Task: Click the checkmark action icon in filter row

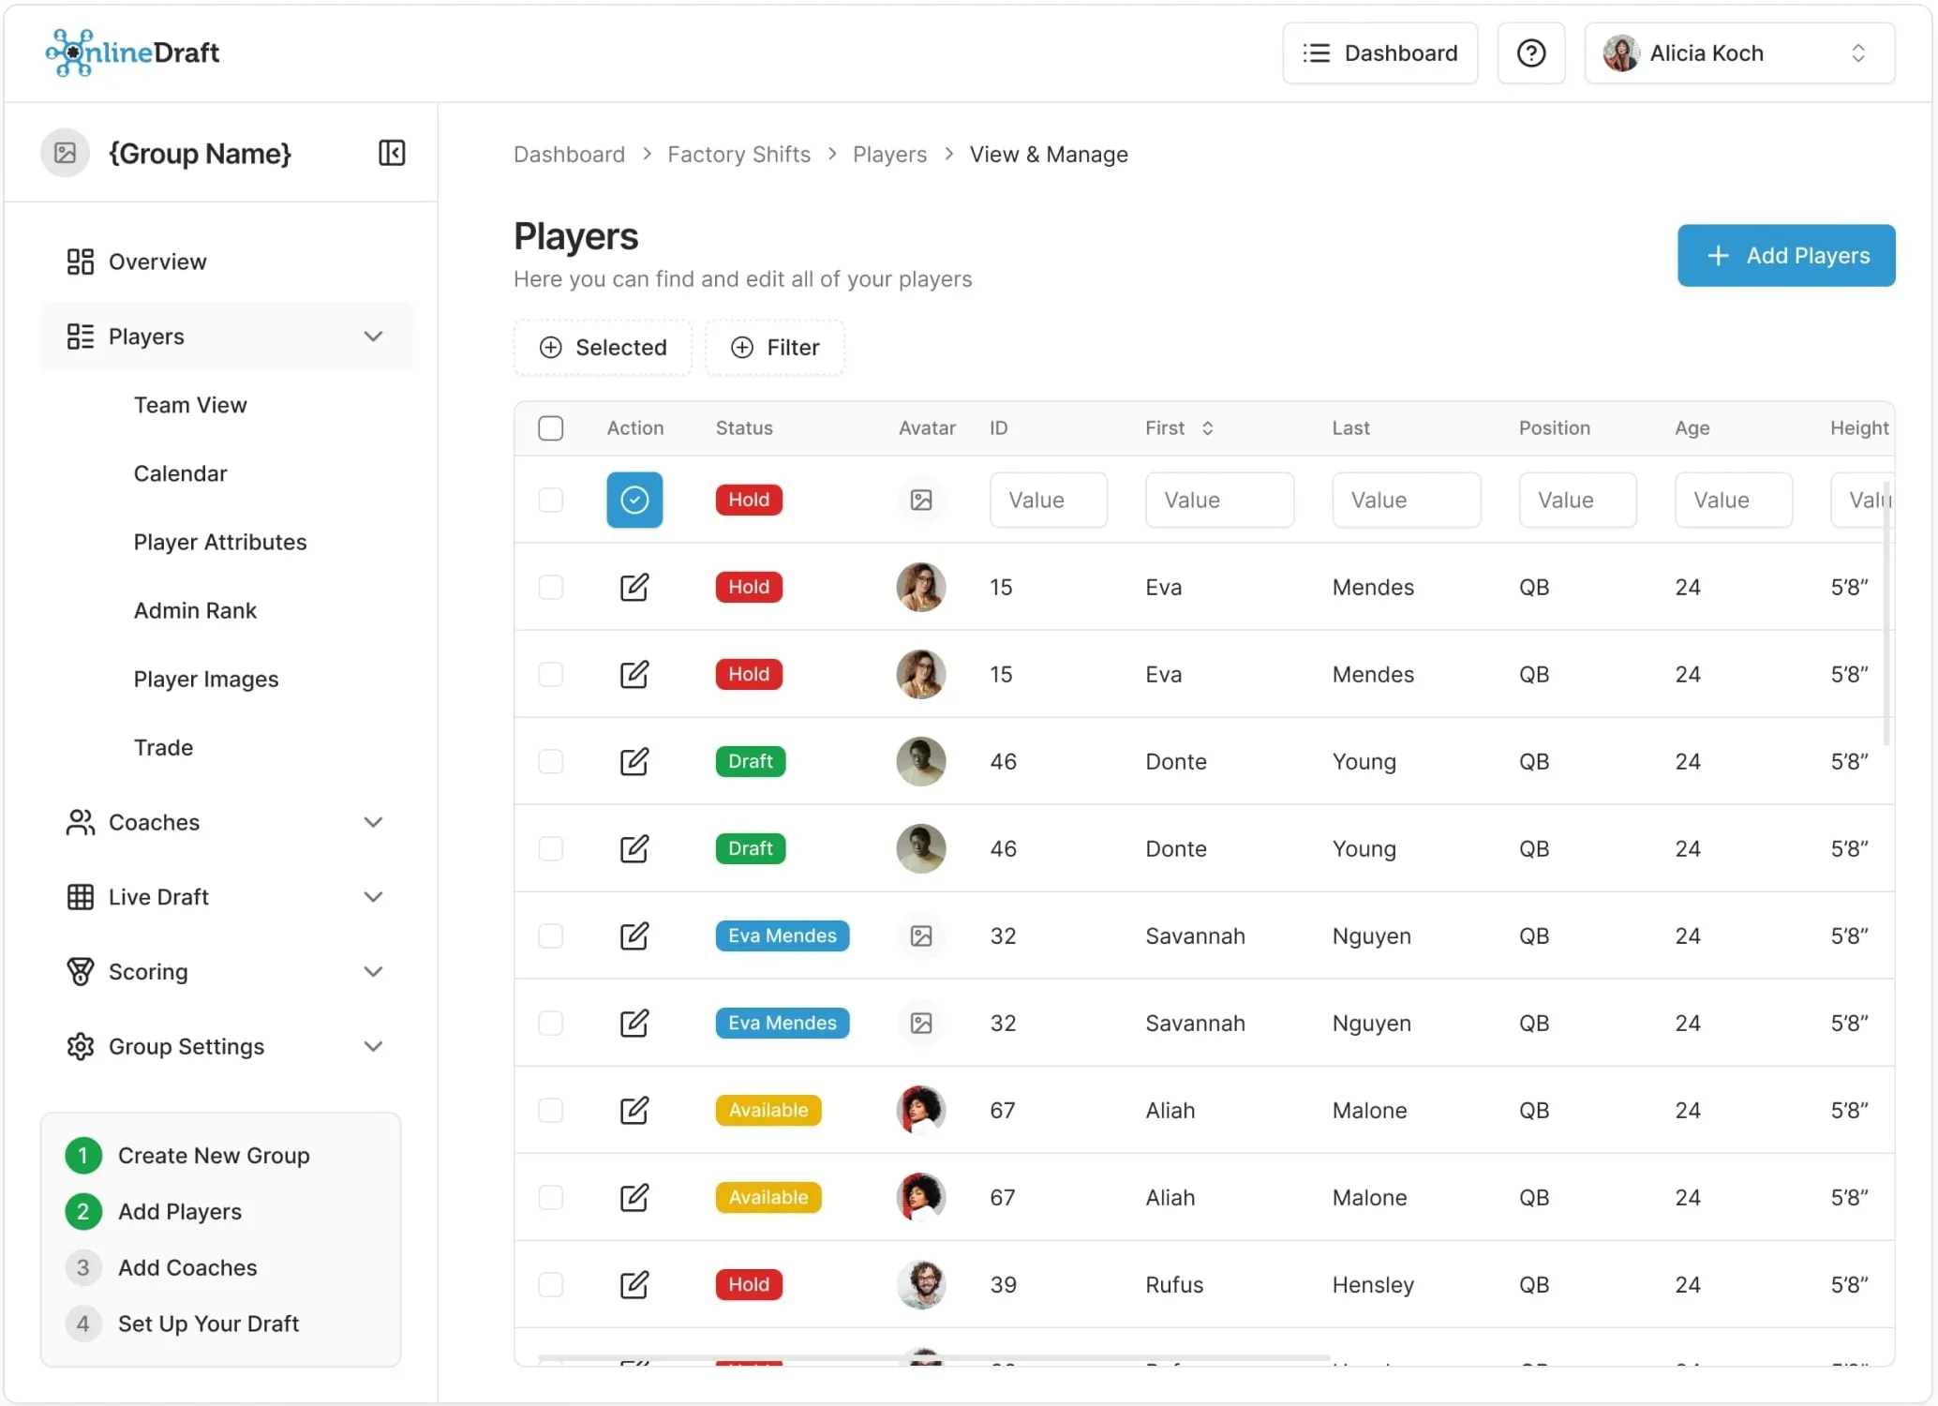Action: pyautogui.click(x=634, y=500)
